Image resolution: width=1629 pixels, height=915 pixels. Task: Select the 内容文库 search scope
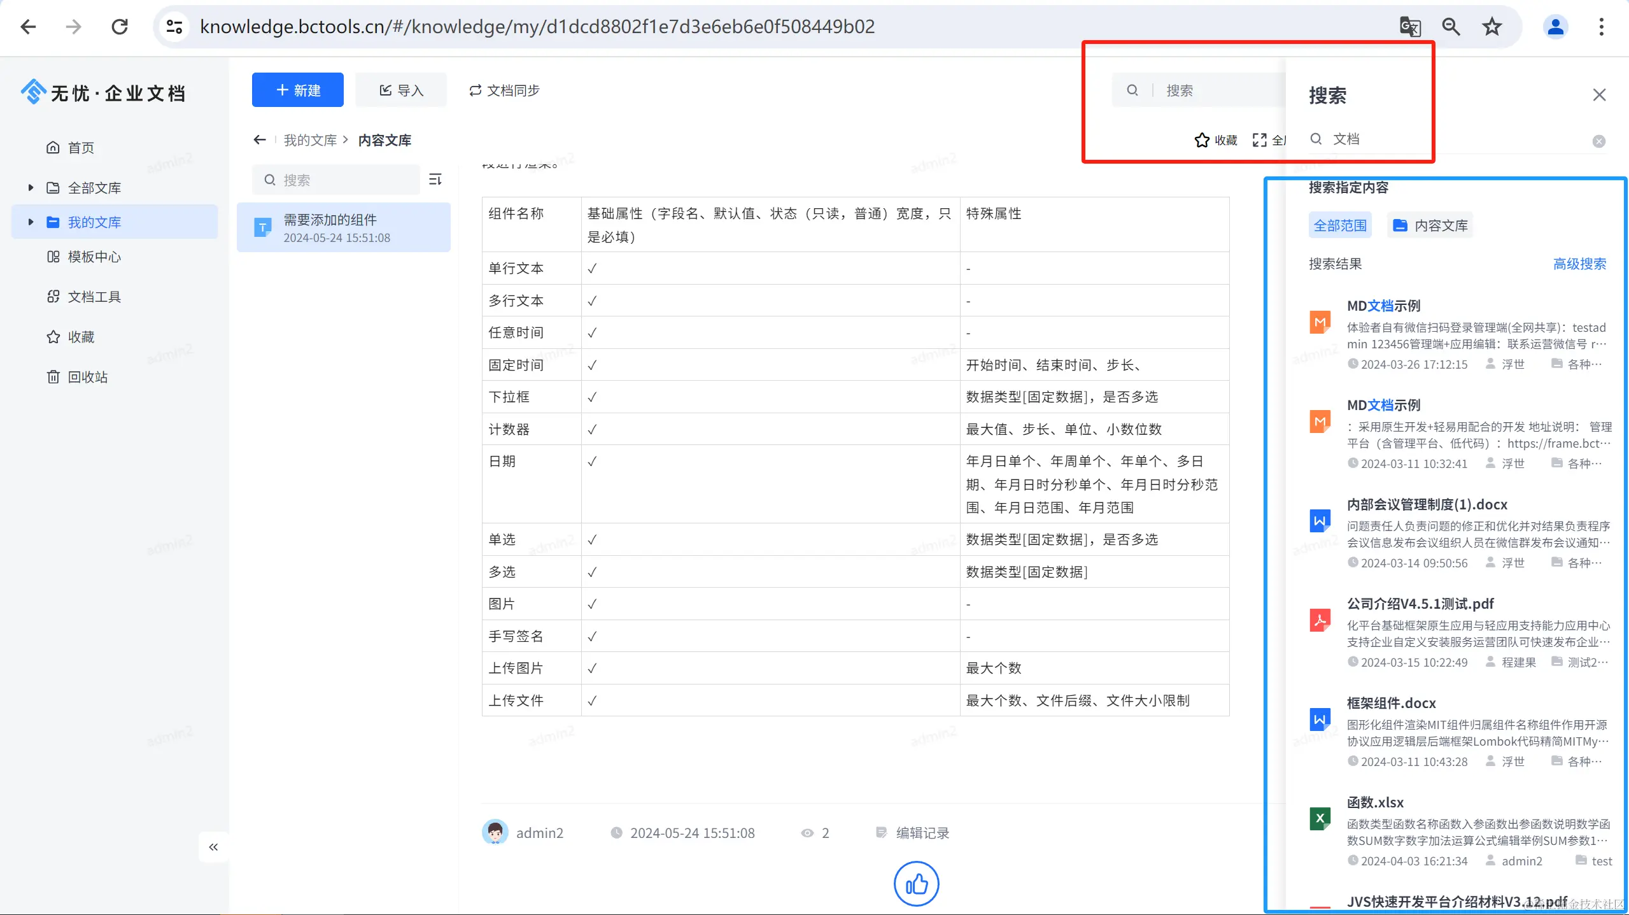1430,225
